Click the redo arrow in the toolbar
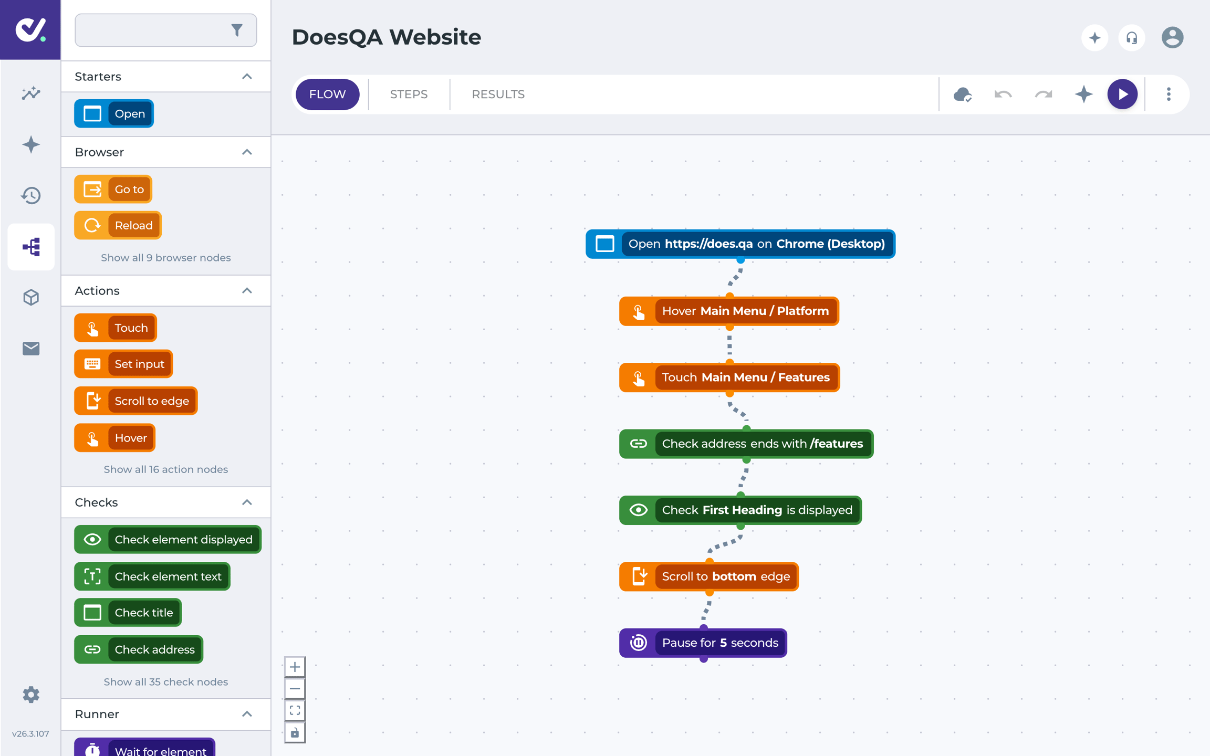This screenshot has height=756, width=1210. [1044, 94]
